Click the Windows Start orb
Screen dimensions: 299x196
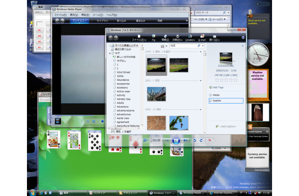[x=32, y=193]
